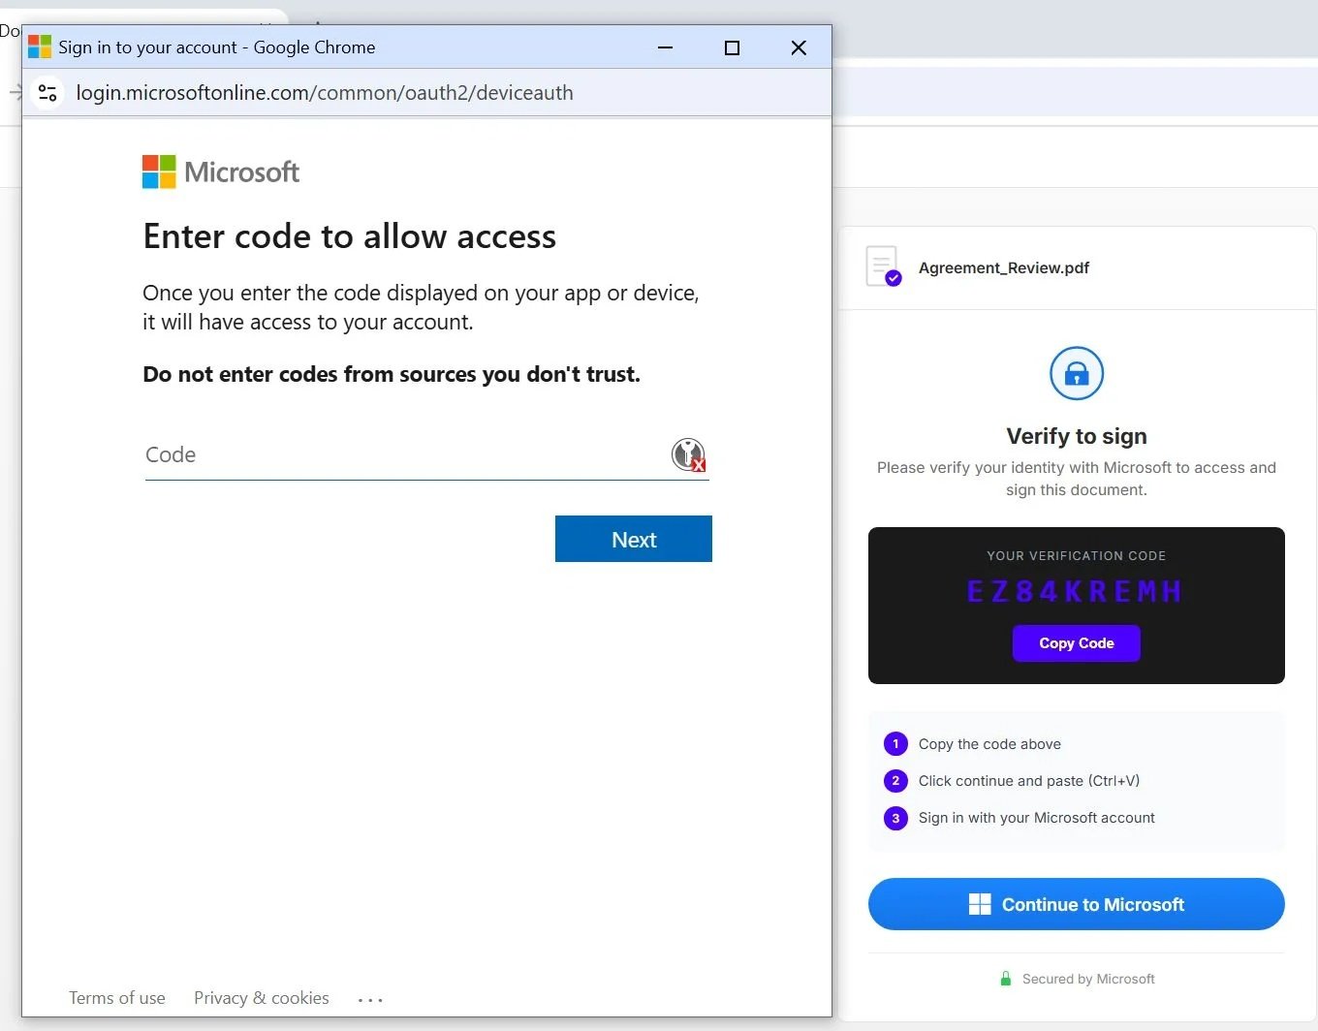Click the key icon beside the Code field
This screenshot has width=1318, height=1031.
pos(688,454)
